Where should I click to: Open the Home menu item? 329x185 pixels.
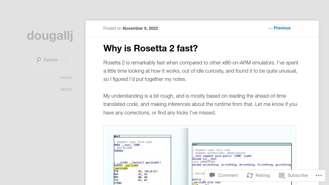66,78
